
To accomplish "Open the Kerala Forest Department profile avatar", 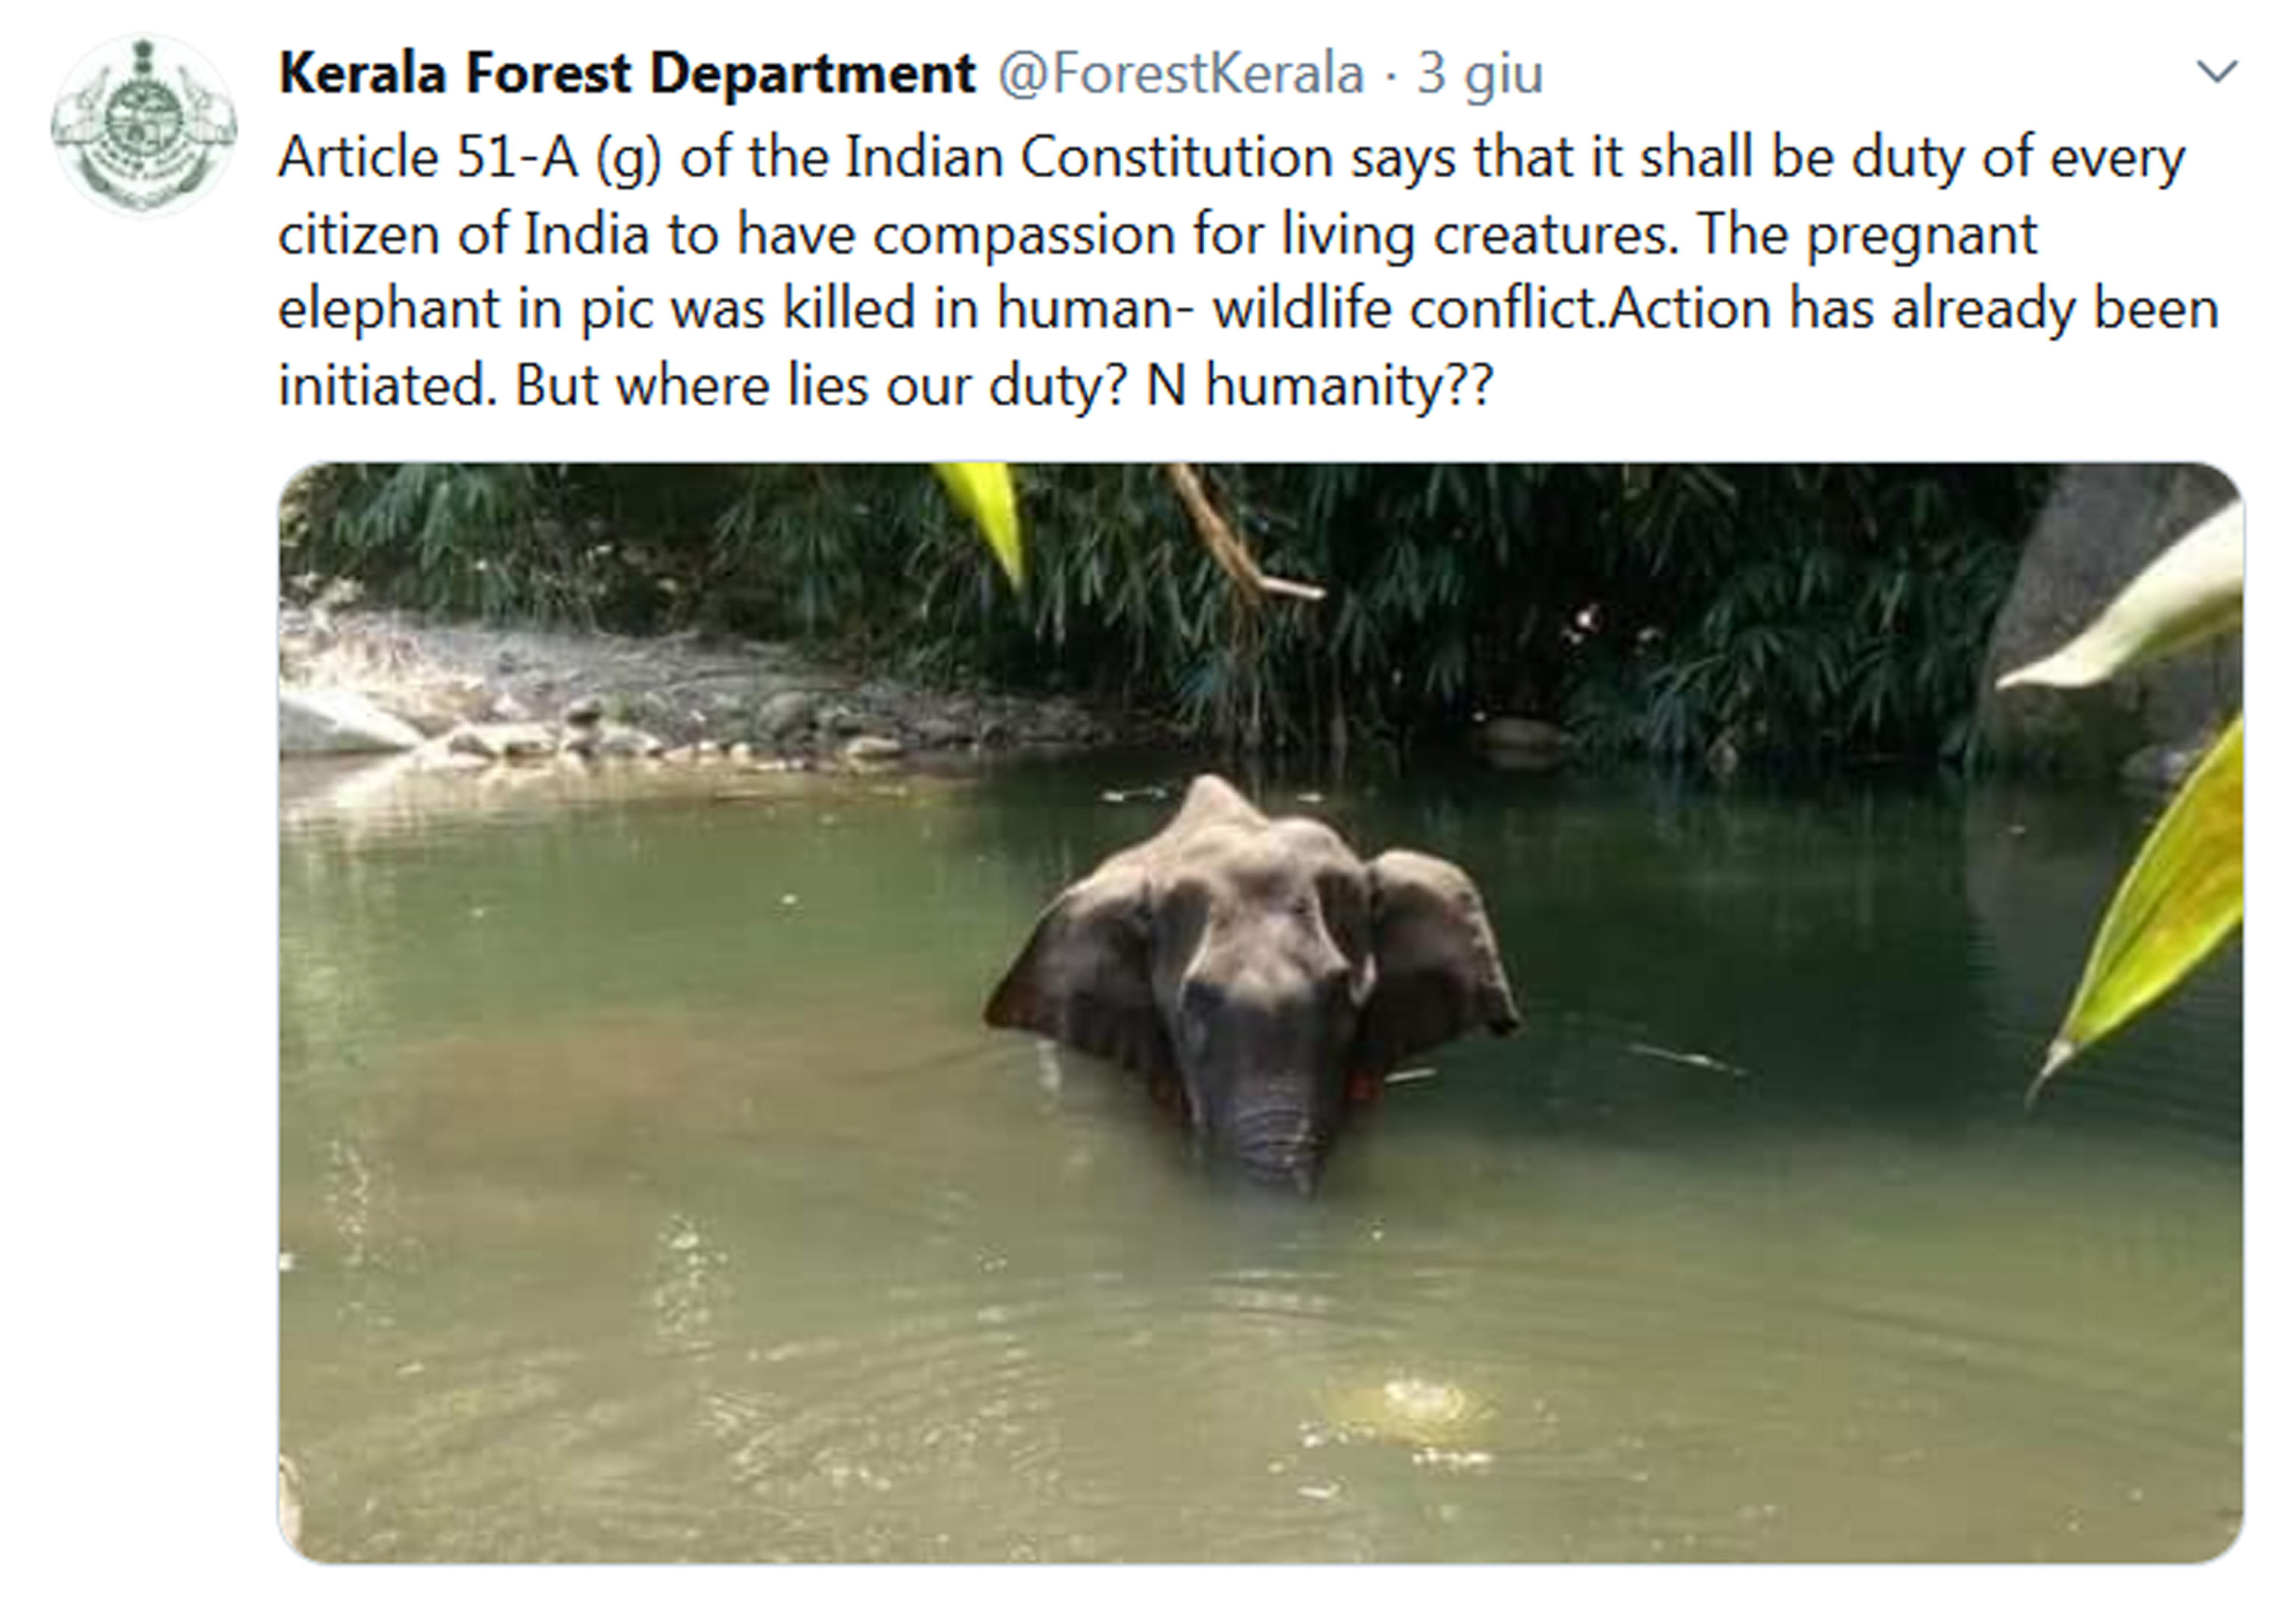I will [143, 125].
